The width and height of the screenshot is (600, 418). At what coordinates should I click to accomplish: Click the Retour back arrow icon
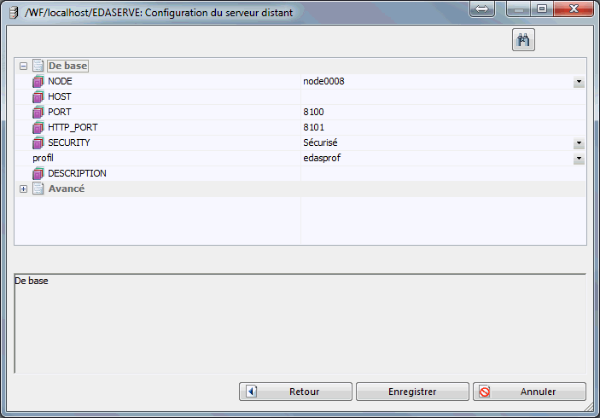pos(252,392)
